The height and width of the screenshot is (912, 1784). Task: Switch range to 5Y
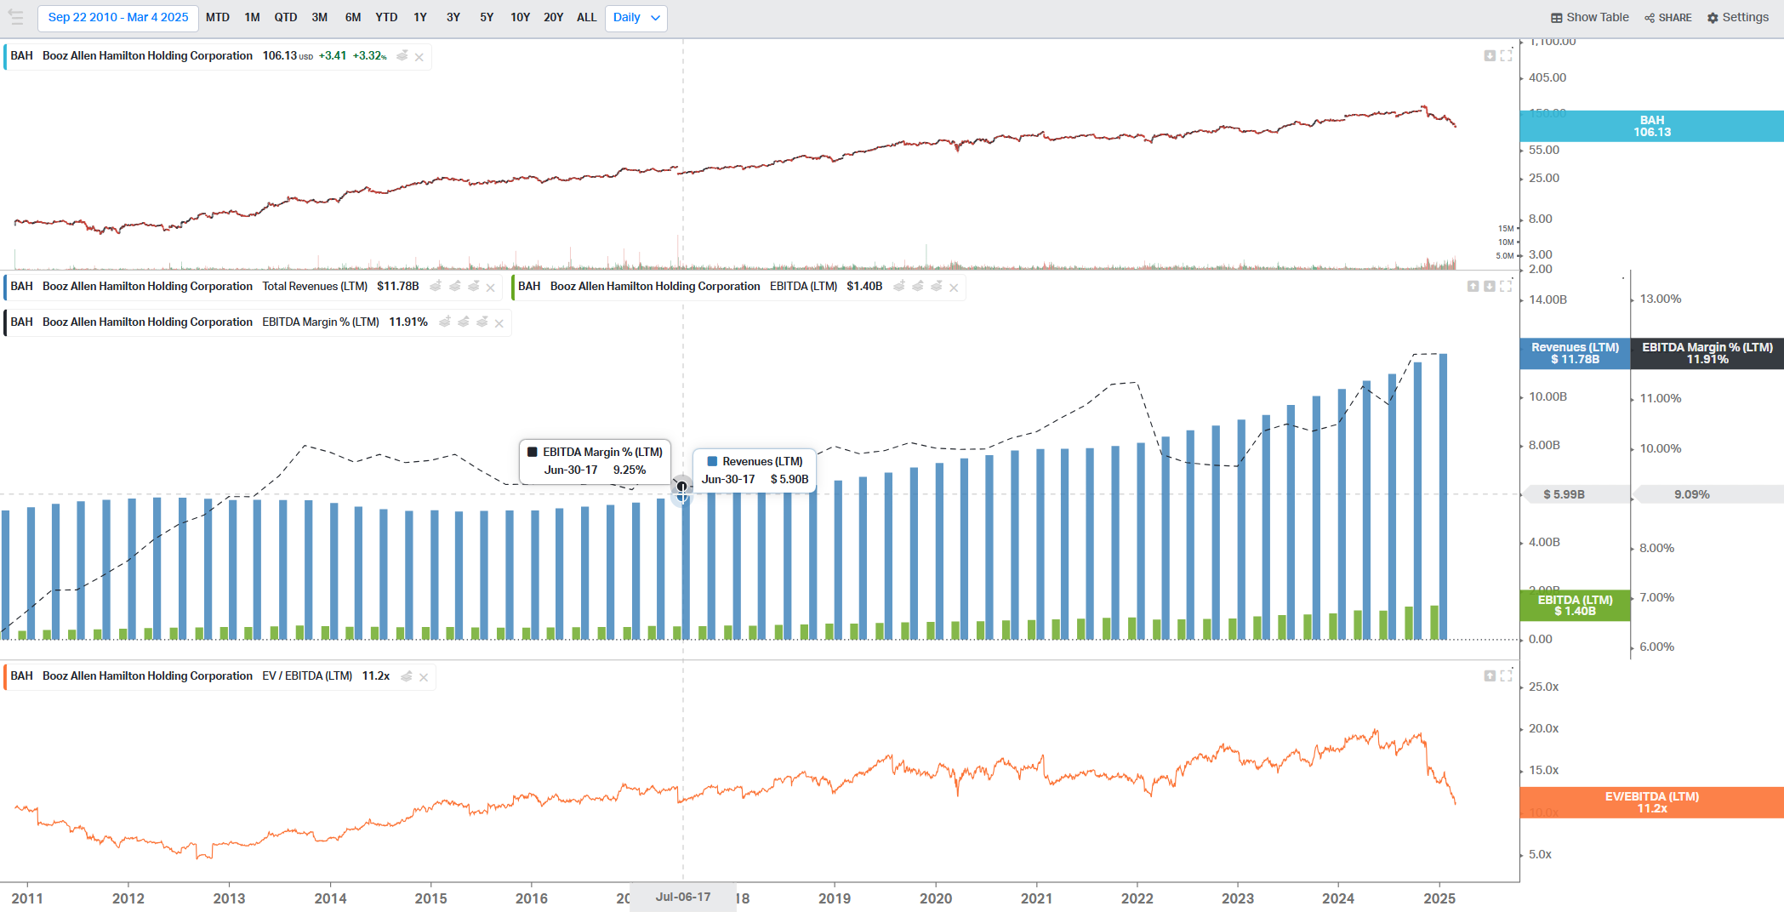[x=487, y=17]
